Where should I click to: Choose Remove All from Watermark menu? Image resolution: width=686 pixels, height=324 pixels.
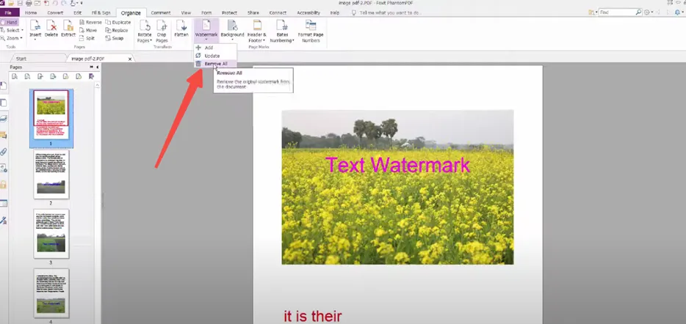pyautogui.click(x=214, y=64)
